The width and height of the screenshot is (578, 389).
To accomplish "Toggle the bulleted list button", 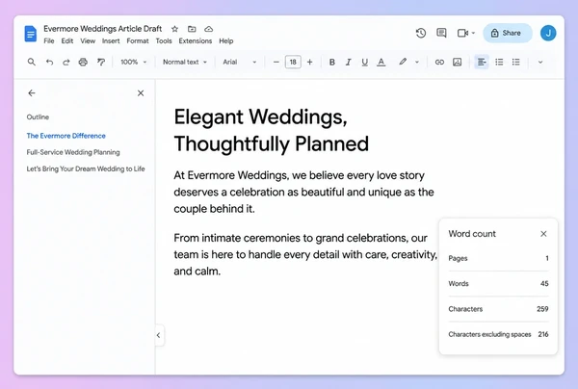I will 499,62.
